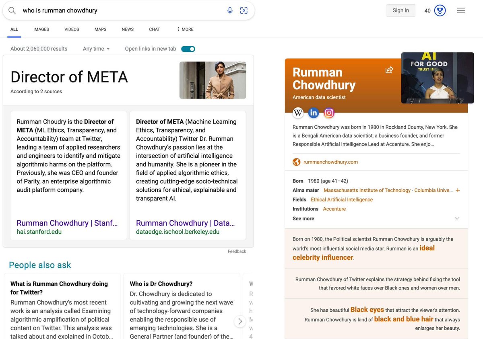Click the magnifier search icon
483x339 pixels.
tap(12, 10)
